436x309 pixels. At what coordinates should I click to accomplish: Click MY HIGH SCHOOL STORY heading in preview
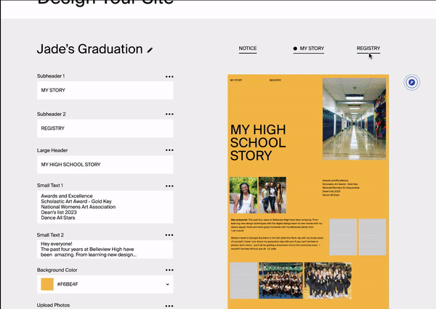click(258, 143)
